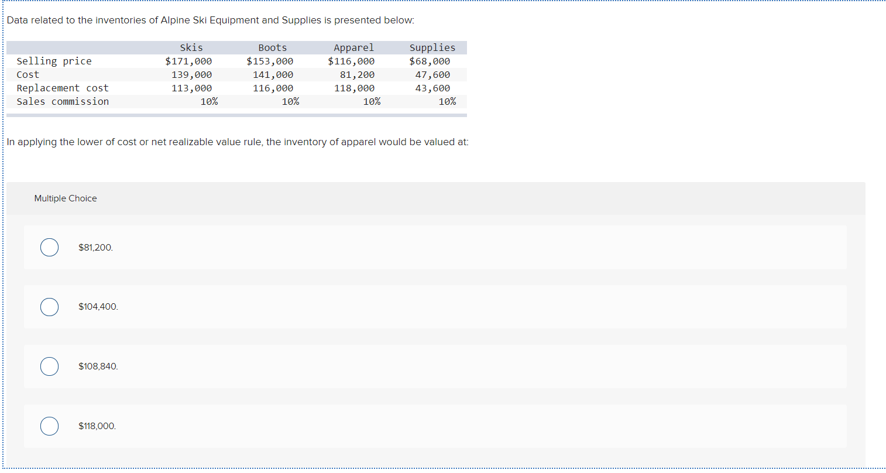
Task: Click the $118,000 answer text label
Action: [x=97, y=426]
